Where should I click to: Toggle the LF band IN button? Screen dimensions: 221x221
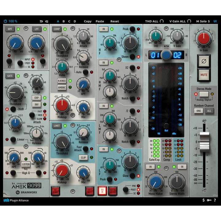point(104,149)
